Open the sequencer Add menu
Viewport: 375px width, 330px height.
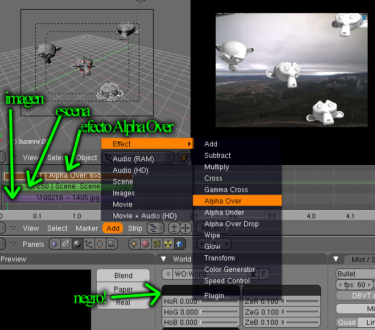(113, 228)
